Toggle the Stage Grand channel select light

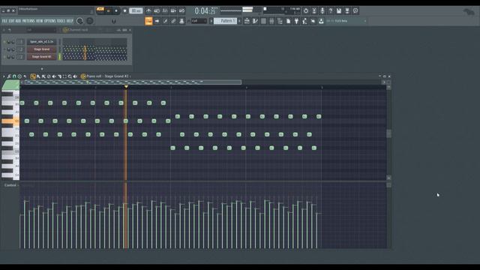59,49
